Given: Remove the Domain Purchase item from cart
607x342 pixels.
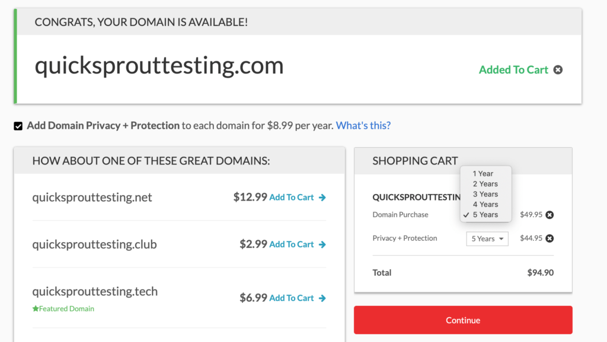Looking at the screenshot, I should click(x=550, y=215).
